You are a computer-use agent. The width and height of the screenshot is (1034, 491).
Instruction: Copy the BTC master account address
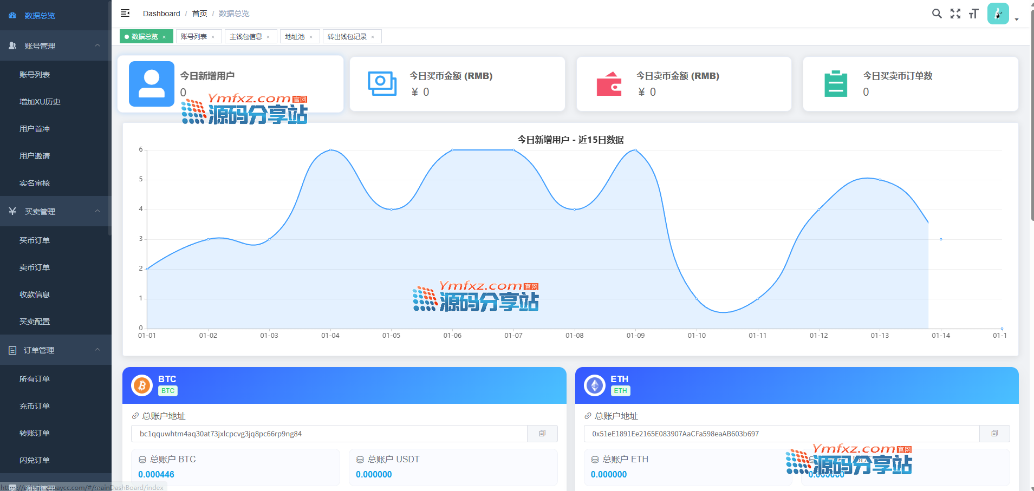pos(542,434)
